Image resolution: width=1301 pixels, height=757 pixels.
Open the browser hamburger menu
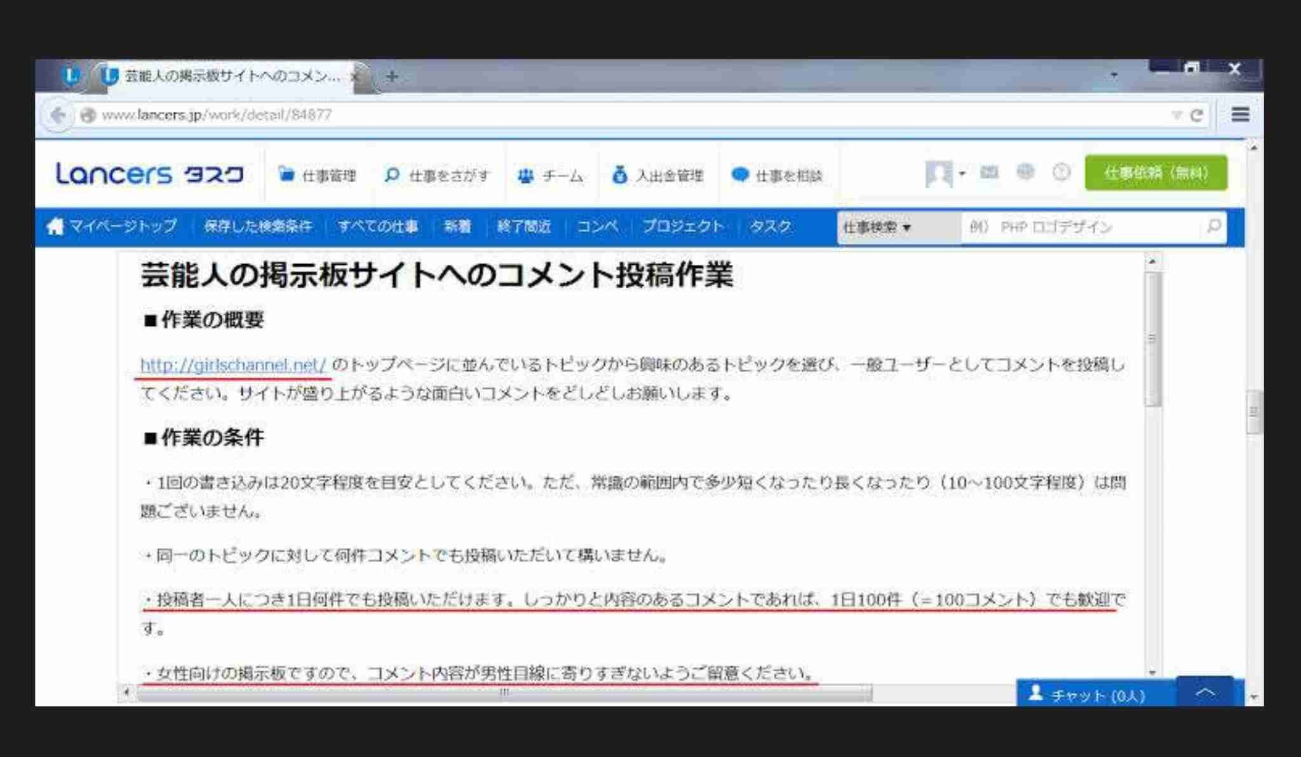[x=1240, y=114]
